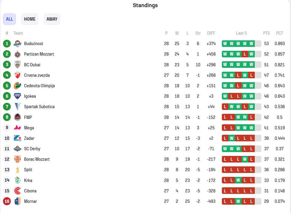Sort standings by PTS column header
The height and width of the screenshot is (213, 291).
tap(266, 33)
